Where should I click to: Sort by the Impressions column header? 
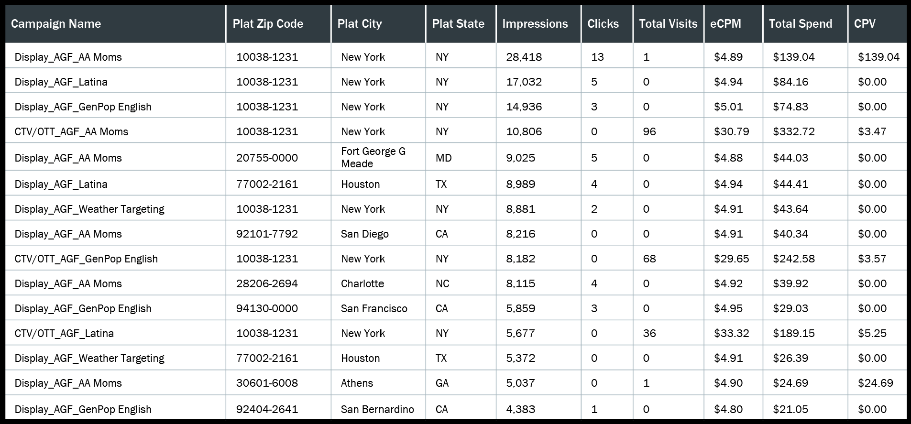535,24
